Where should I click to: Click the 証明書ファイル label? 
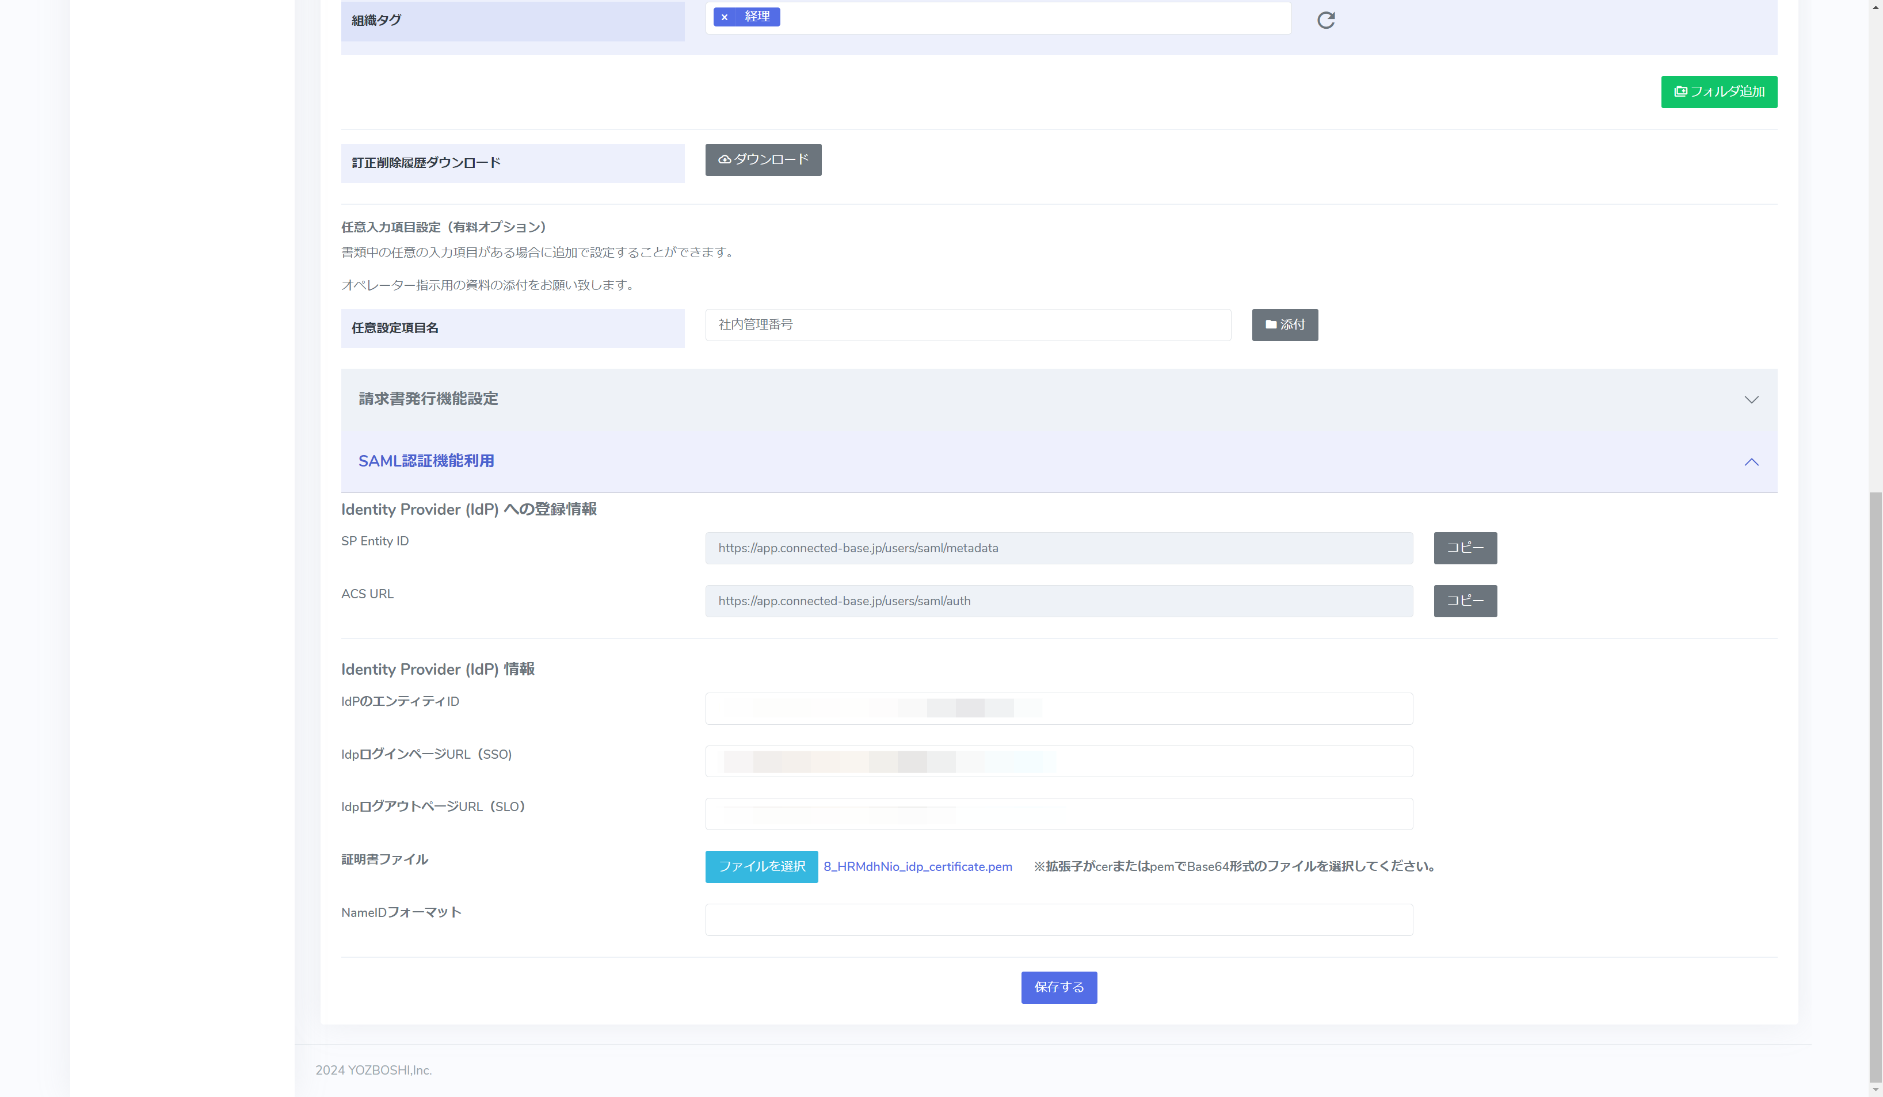point(385,859)
